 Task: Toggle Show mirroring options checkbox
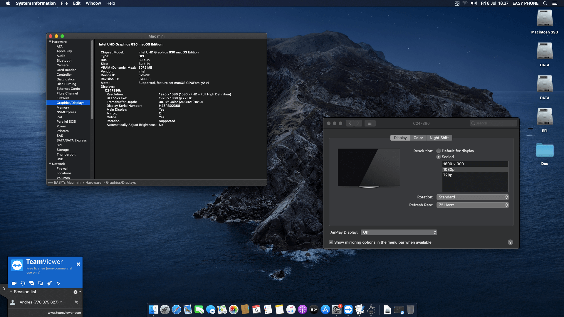pyautogui.click(x=331, y=242)
